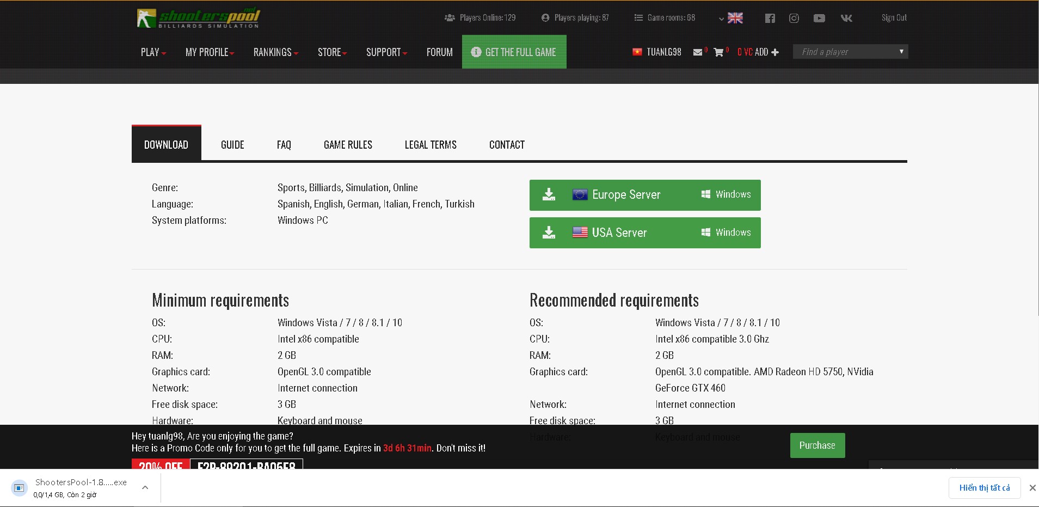This screenshot has height=507, width=1039.
Task: Open the VK social icon
Action: click(x=846, y=18)
